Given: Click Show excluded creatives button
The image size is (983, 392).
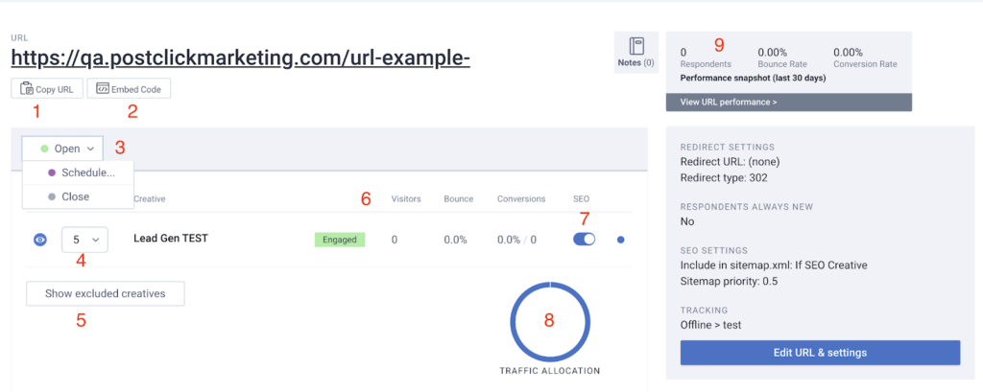Looking at the screenshot, I should (106, 293).
